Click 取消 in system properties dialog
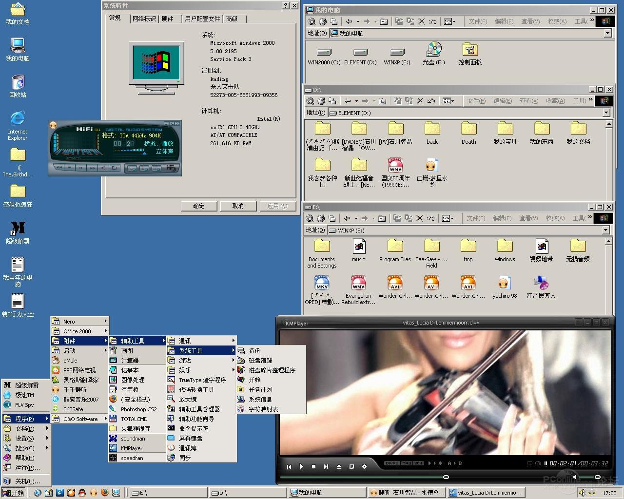624x499 pixels. tap(238, 206)
